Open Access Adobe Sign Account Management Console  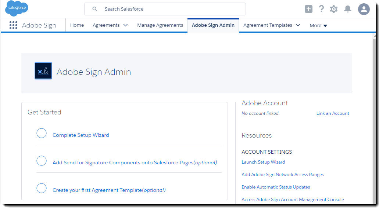pyautogui.click(x=293, y=200)
